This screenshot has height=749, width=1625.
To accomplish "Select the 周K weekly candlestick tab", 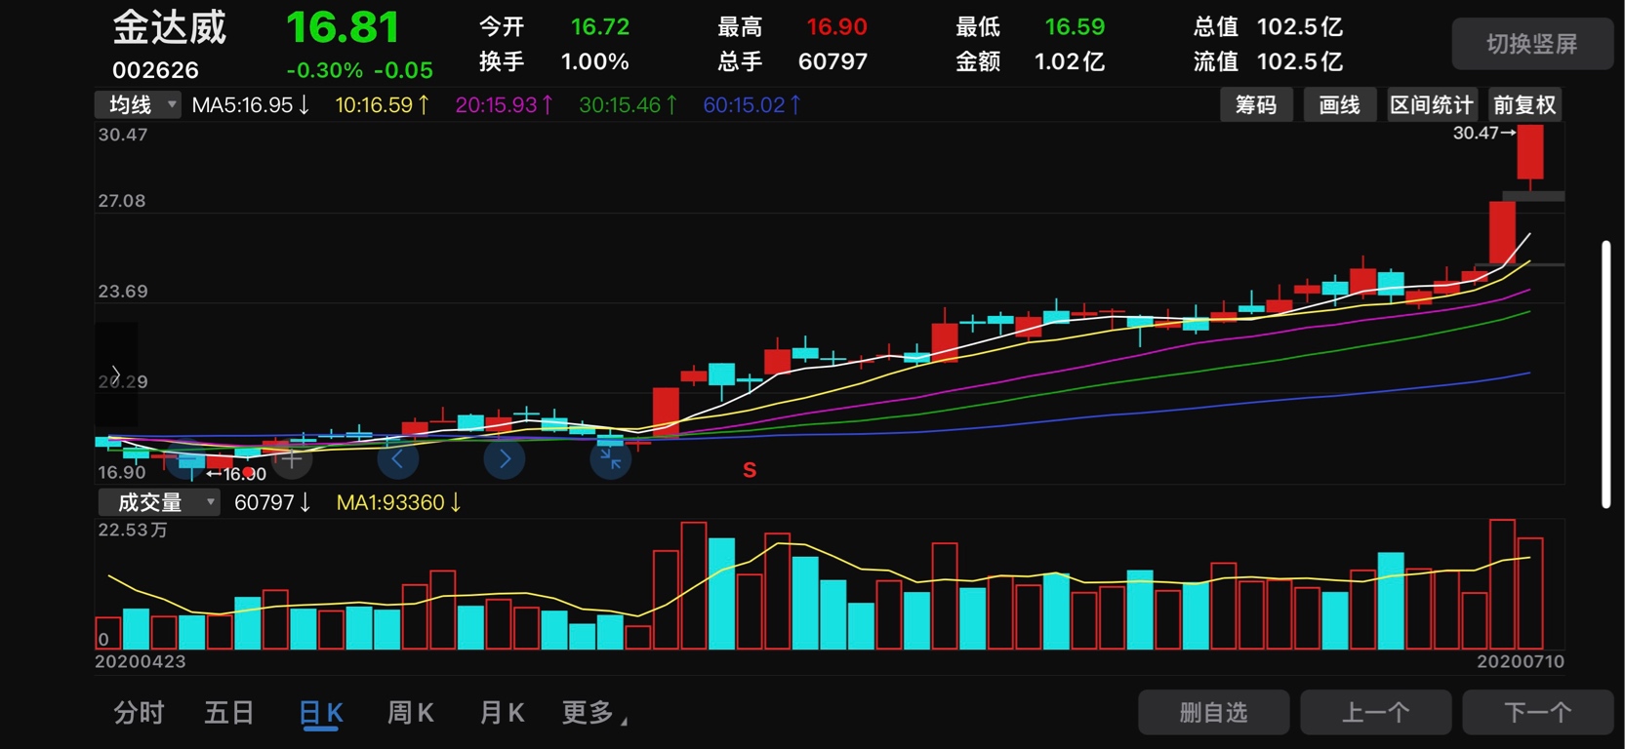I will 411,713.
